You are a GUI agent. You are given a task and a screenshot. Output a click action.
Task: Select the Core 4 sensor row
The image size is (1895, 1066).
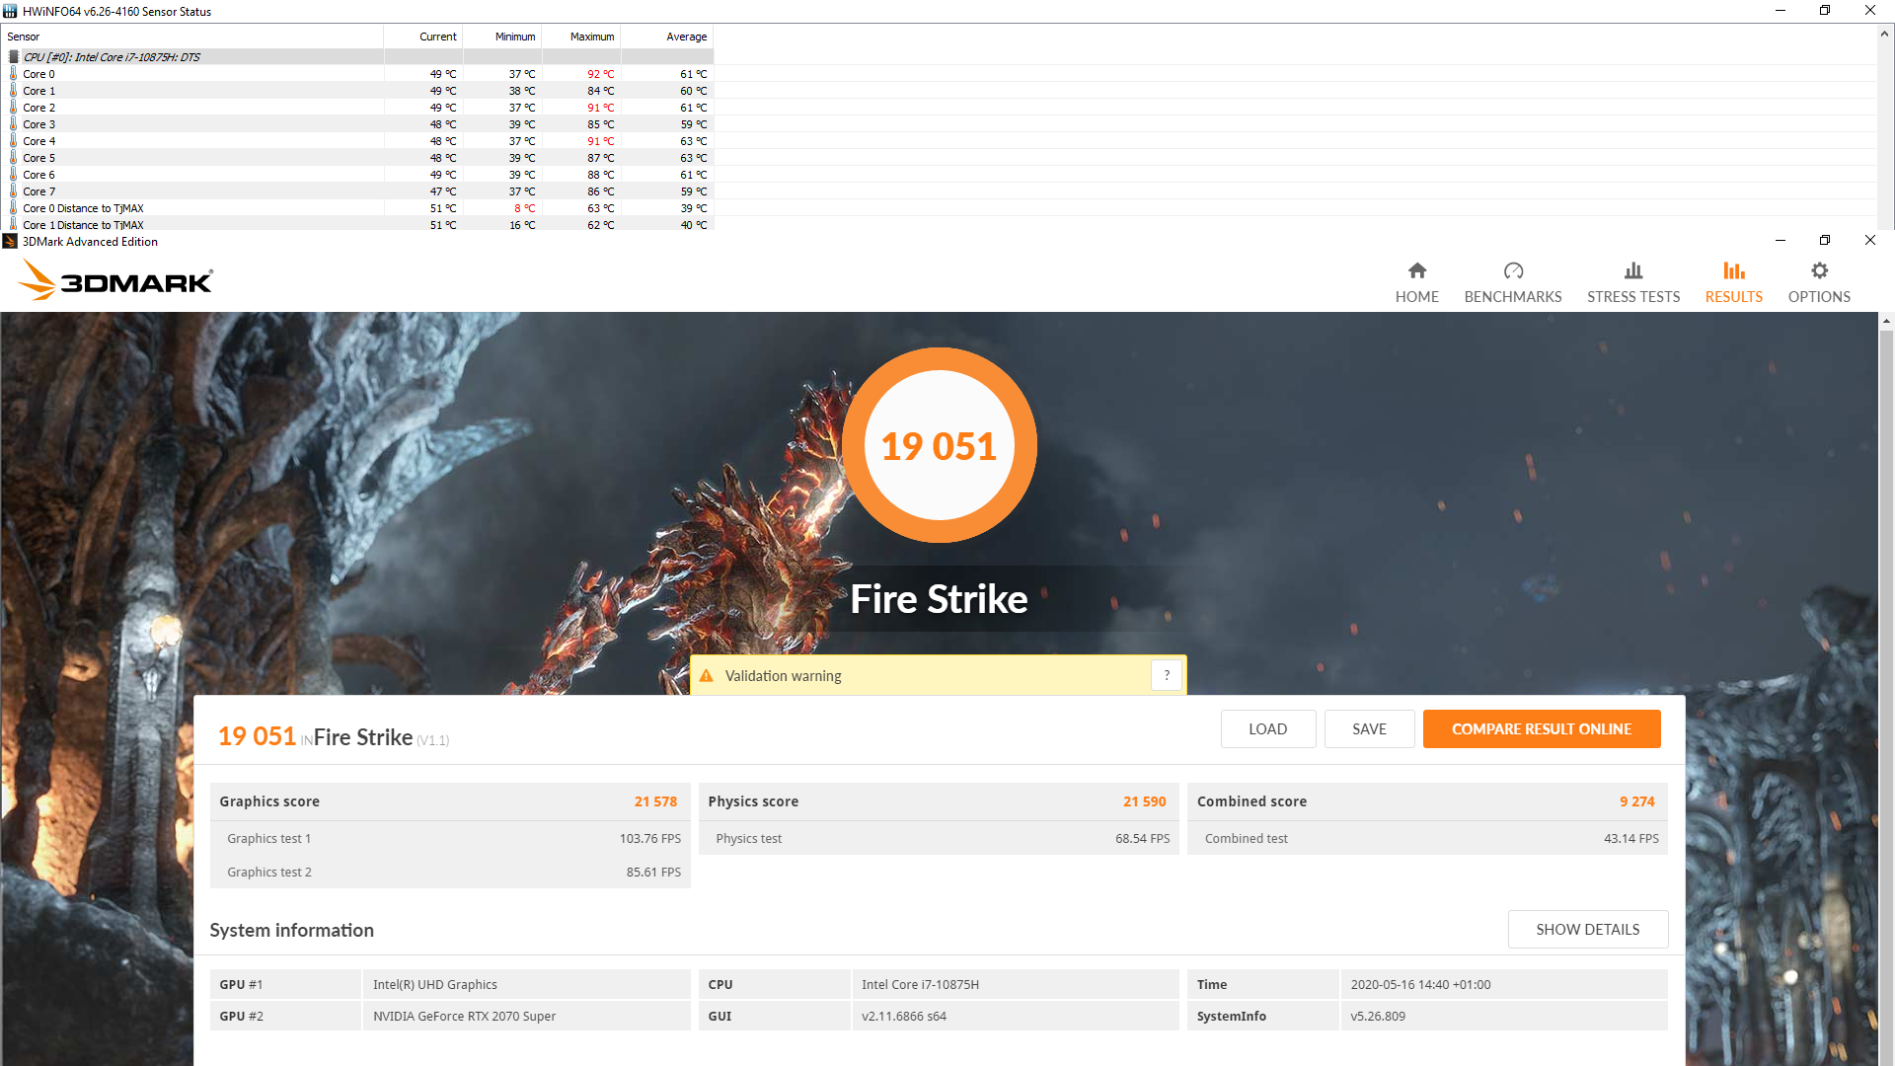click(x=357, y=141)
